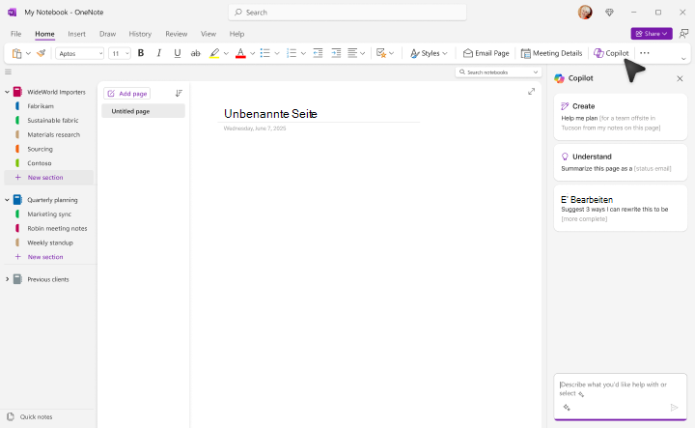This screenshot has height=428, width=695.
Task: Expand the ribbon display options chevron
Action: coord(683,59)
